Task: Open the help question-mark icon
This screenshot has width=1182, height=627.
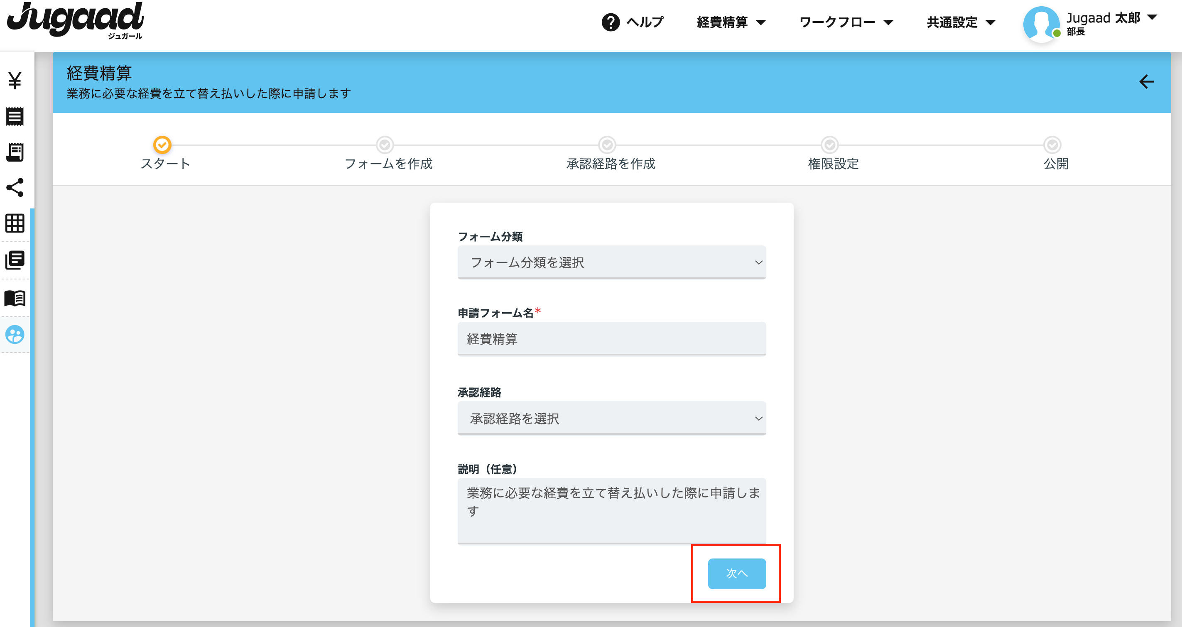Action: pyautogui.click(x=610, y=22)
